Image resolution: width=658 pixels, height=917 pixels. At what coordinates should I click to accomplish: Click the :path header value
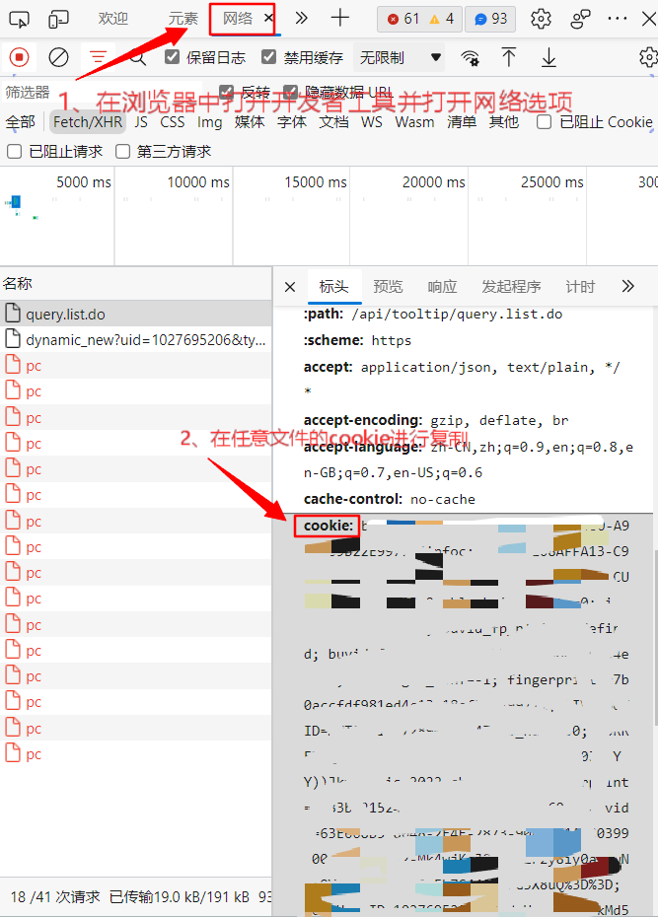(457, 315)
